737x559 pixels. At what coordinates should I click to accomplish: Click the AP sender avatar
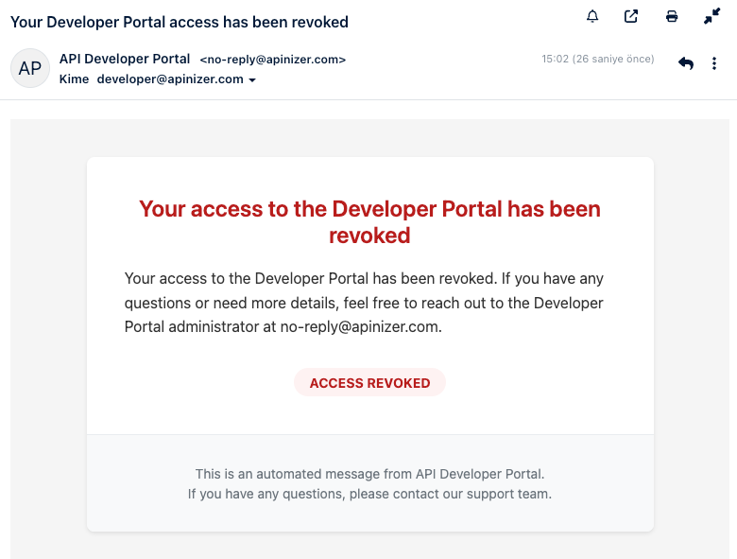pyautogui.click(x=30, y=69)
